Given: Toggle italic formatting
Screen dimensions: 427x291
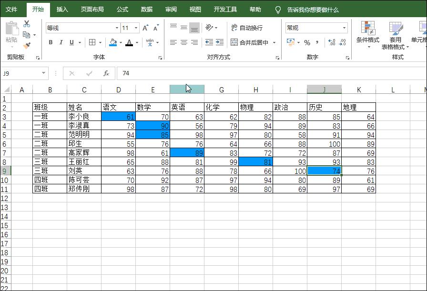Looking at the screenshot, I should 61,42.
